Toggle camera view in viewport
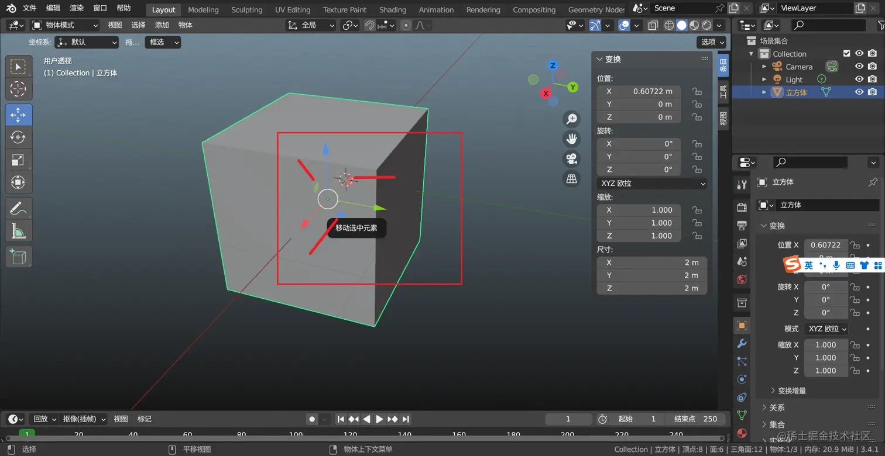 click(571, 158)
